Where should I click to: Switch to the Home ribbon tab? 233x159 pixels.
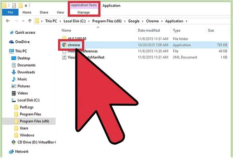[x=27, y=12]
